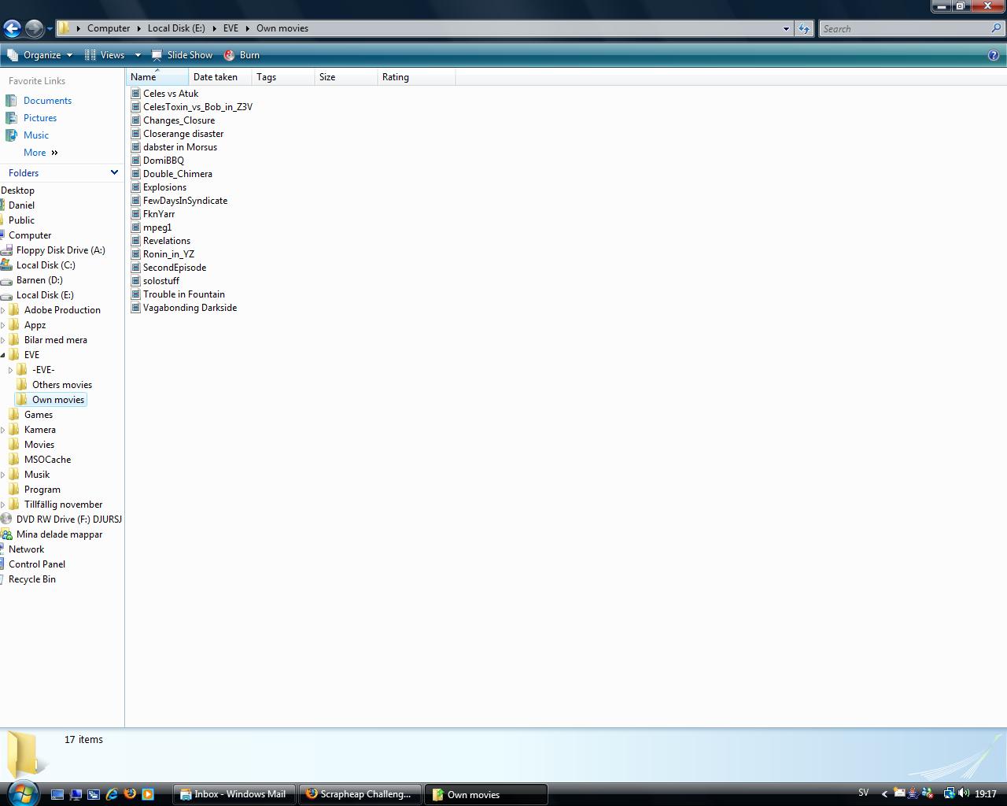The image size is (1007, 806).
Task: Select Control Panel in folder tree
Action: point(37,564)
